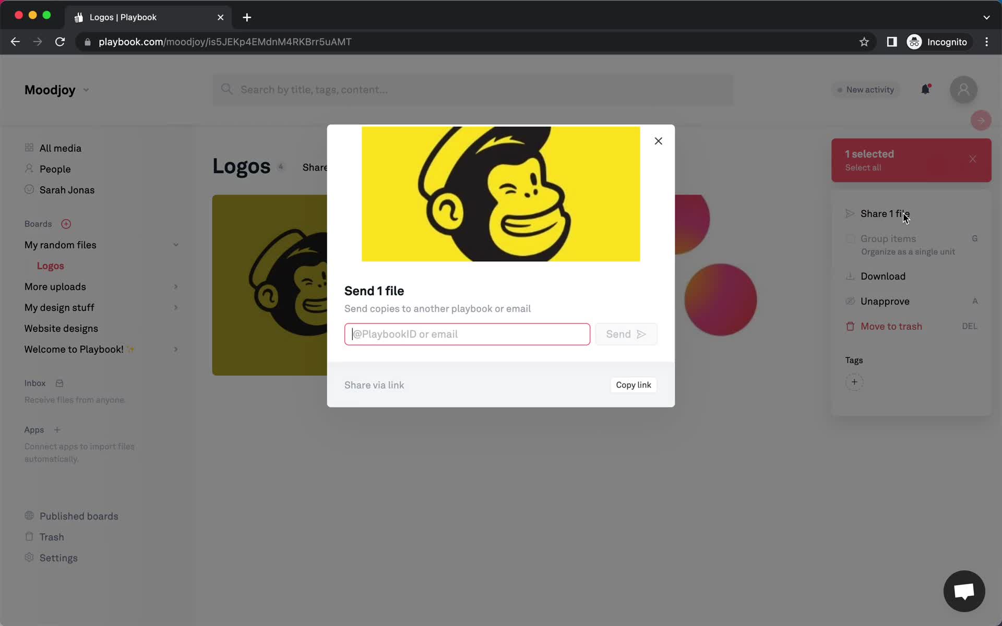Click the Send button in the dialog

coord(626,334)
